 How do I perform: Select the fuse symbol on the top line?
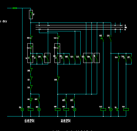click(x=15, y=8)
